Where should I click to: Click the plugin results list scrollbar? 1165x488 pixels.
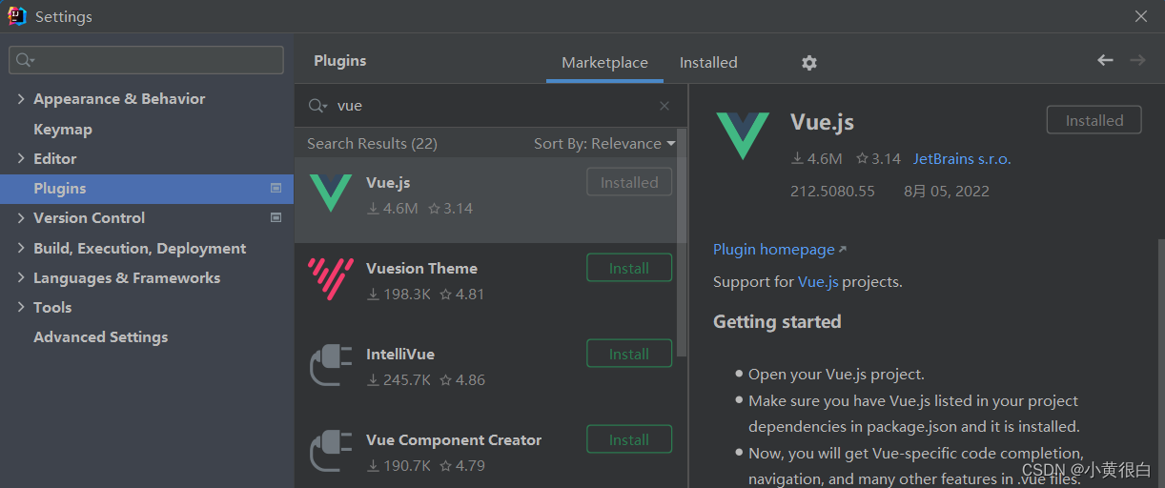pos(681,243)
